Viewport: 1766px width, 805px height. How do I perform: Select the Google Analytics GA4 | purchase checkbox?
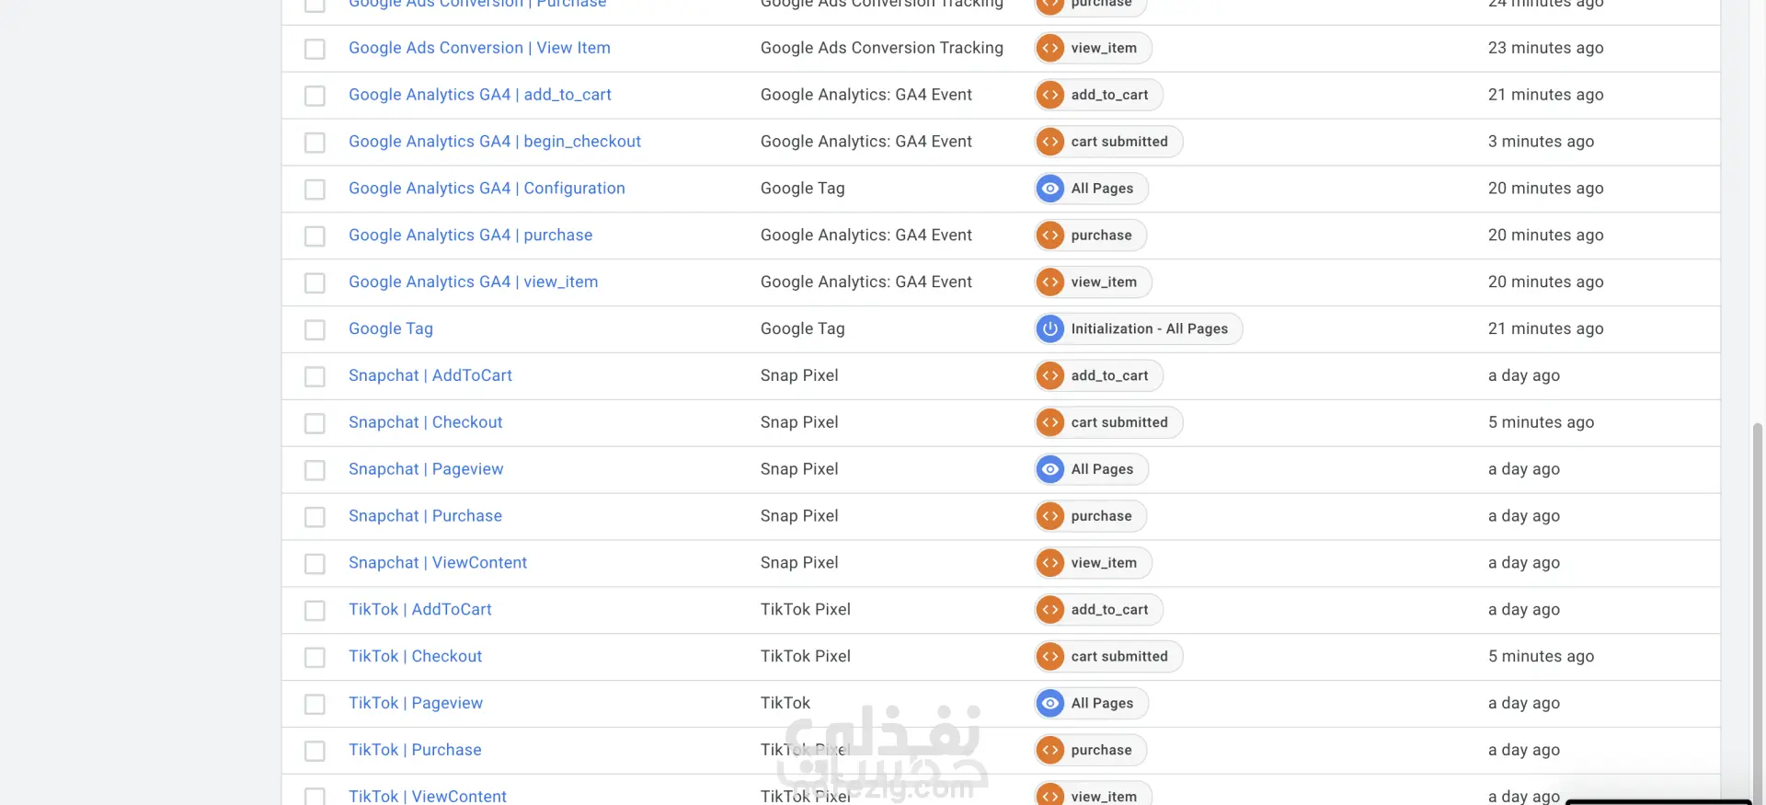point(315,236)
